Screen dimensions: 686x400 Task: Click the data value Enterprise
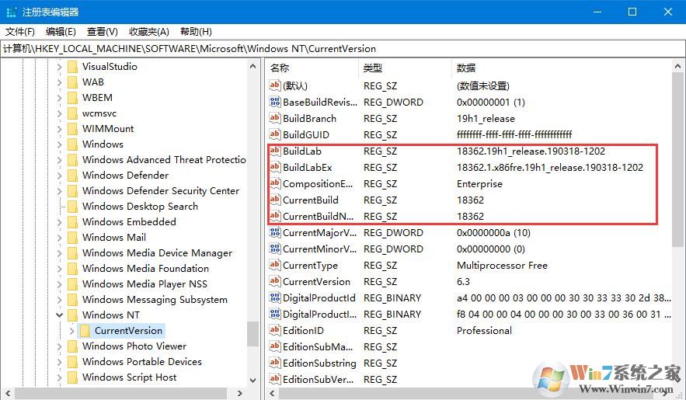pyautogui.click(x=479, y=183)
